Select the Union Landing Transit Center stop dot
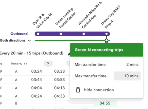 61,34
